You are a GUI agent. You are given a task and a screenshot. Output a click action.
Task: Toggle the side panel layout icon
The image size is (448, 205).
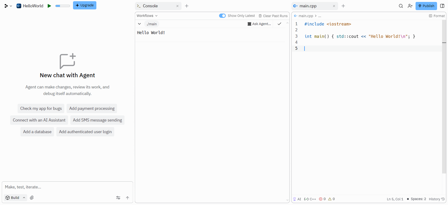click(x=442, y=6)
